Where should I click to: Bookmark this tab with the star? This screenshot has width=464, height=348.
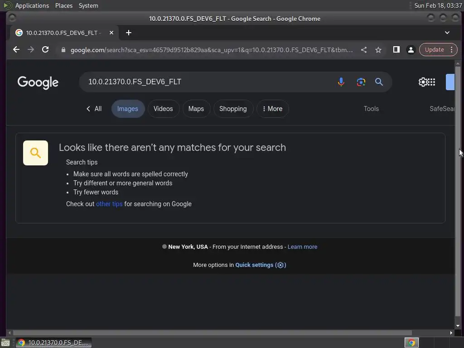click(378, 50)
